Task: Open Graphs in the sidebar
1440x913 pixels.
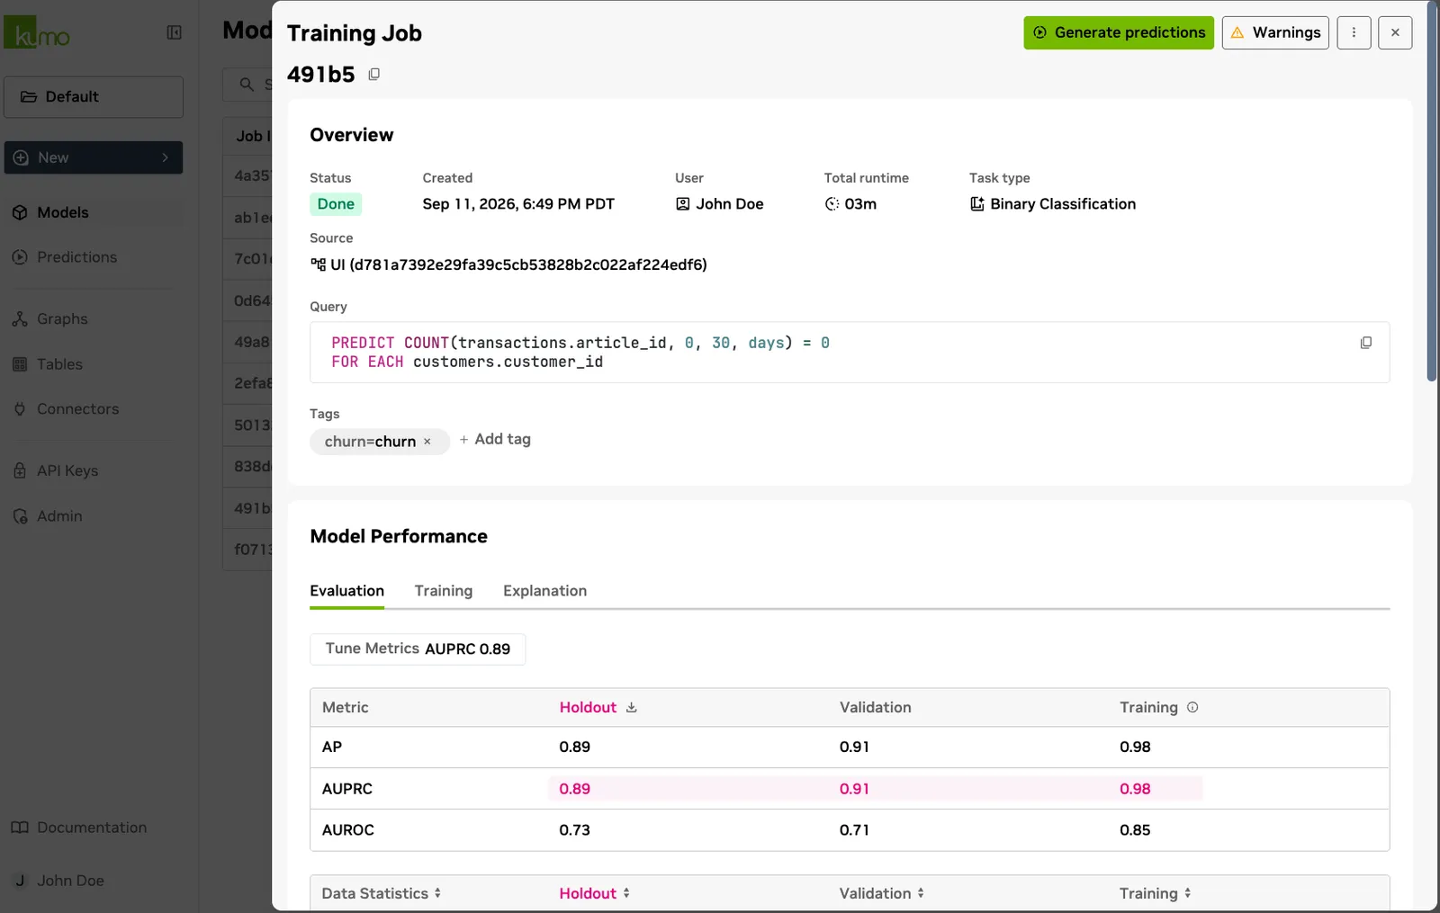Action: (x=62, y=319)
